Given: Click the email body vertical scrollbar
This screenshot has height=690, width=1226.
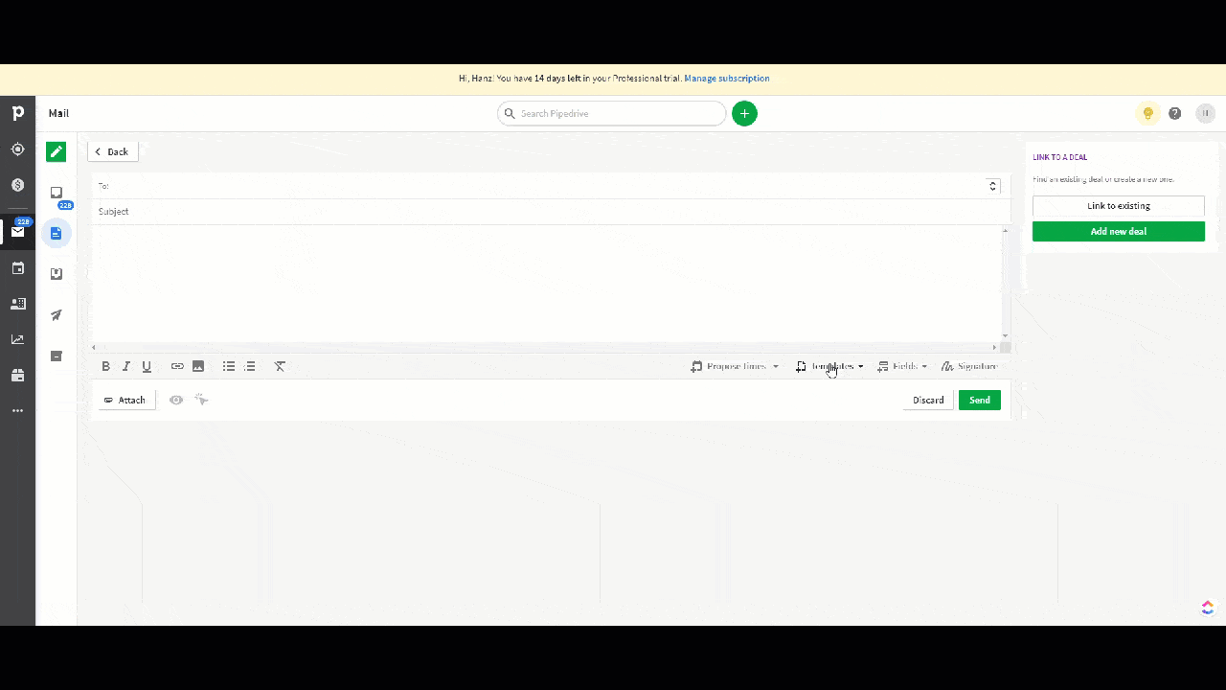Looking at the screenshot, I should click(x=1005, y=283).
